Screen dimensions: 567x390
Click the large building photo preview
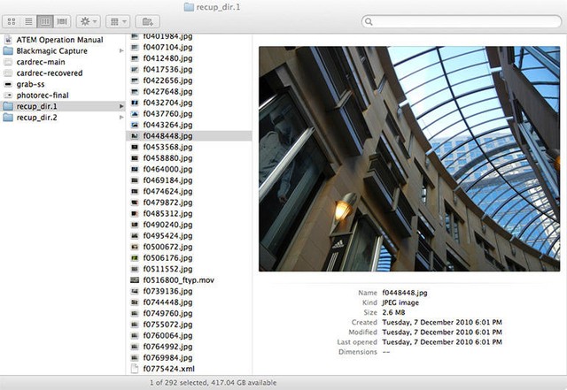409,159
